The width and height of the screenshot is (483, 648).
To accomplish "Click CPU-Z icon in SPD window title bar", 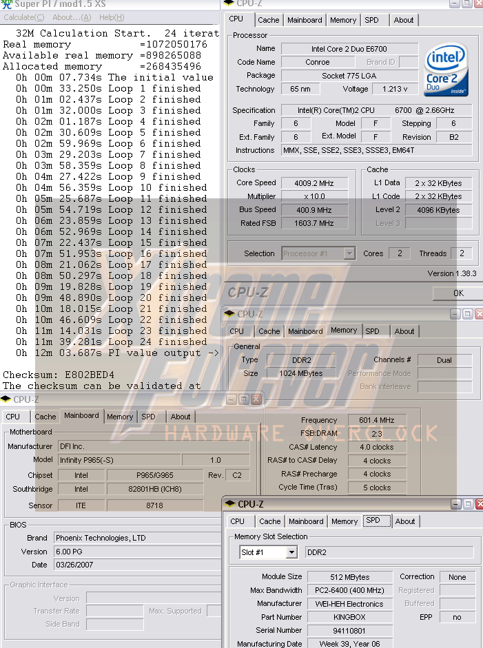I will [x=230, y=504].
